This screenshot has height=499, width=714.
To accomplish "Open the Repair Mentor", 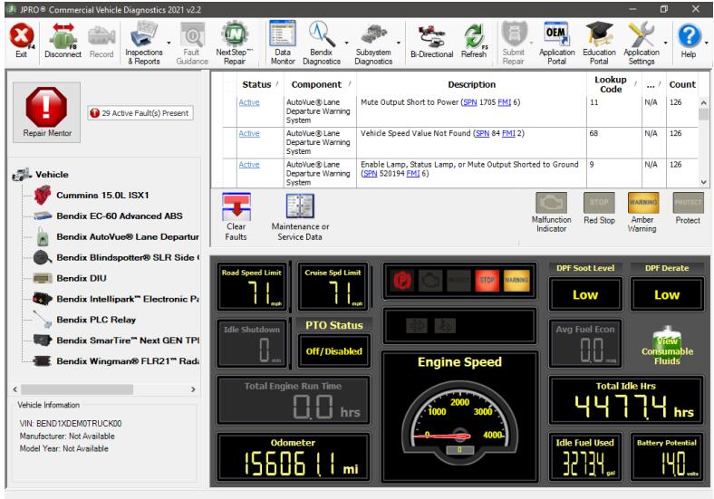I will click(x=46, y=112).
